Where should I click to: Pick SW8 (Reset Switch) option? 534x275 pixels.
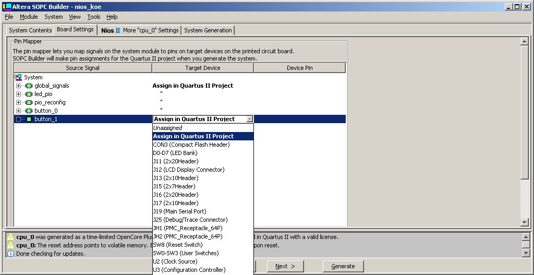(203, 245)
